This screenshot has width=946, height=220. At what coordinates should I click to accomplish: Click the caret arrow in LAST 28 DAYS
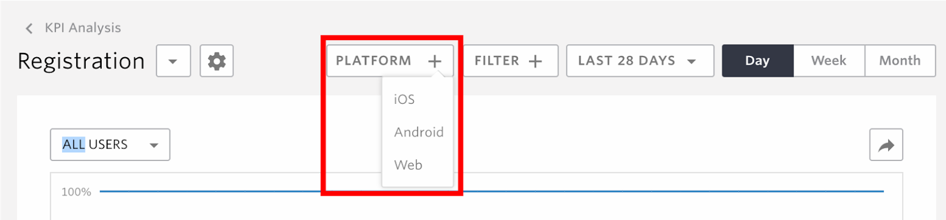[691, 61]
